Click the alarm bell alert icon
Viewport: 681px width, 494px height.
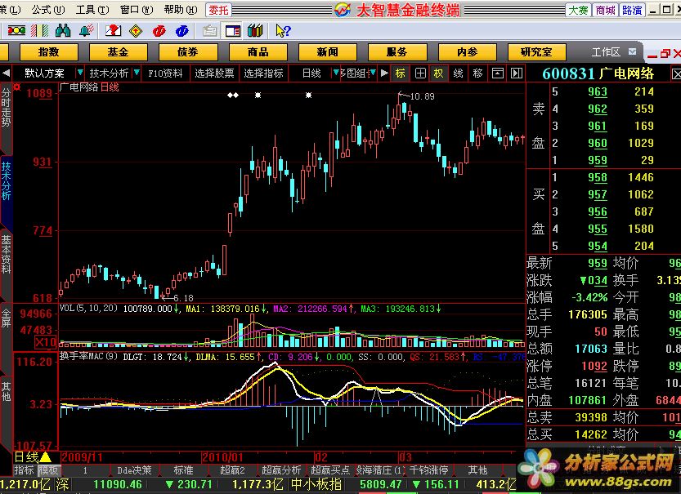click(87, 31)
